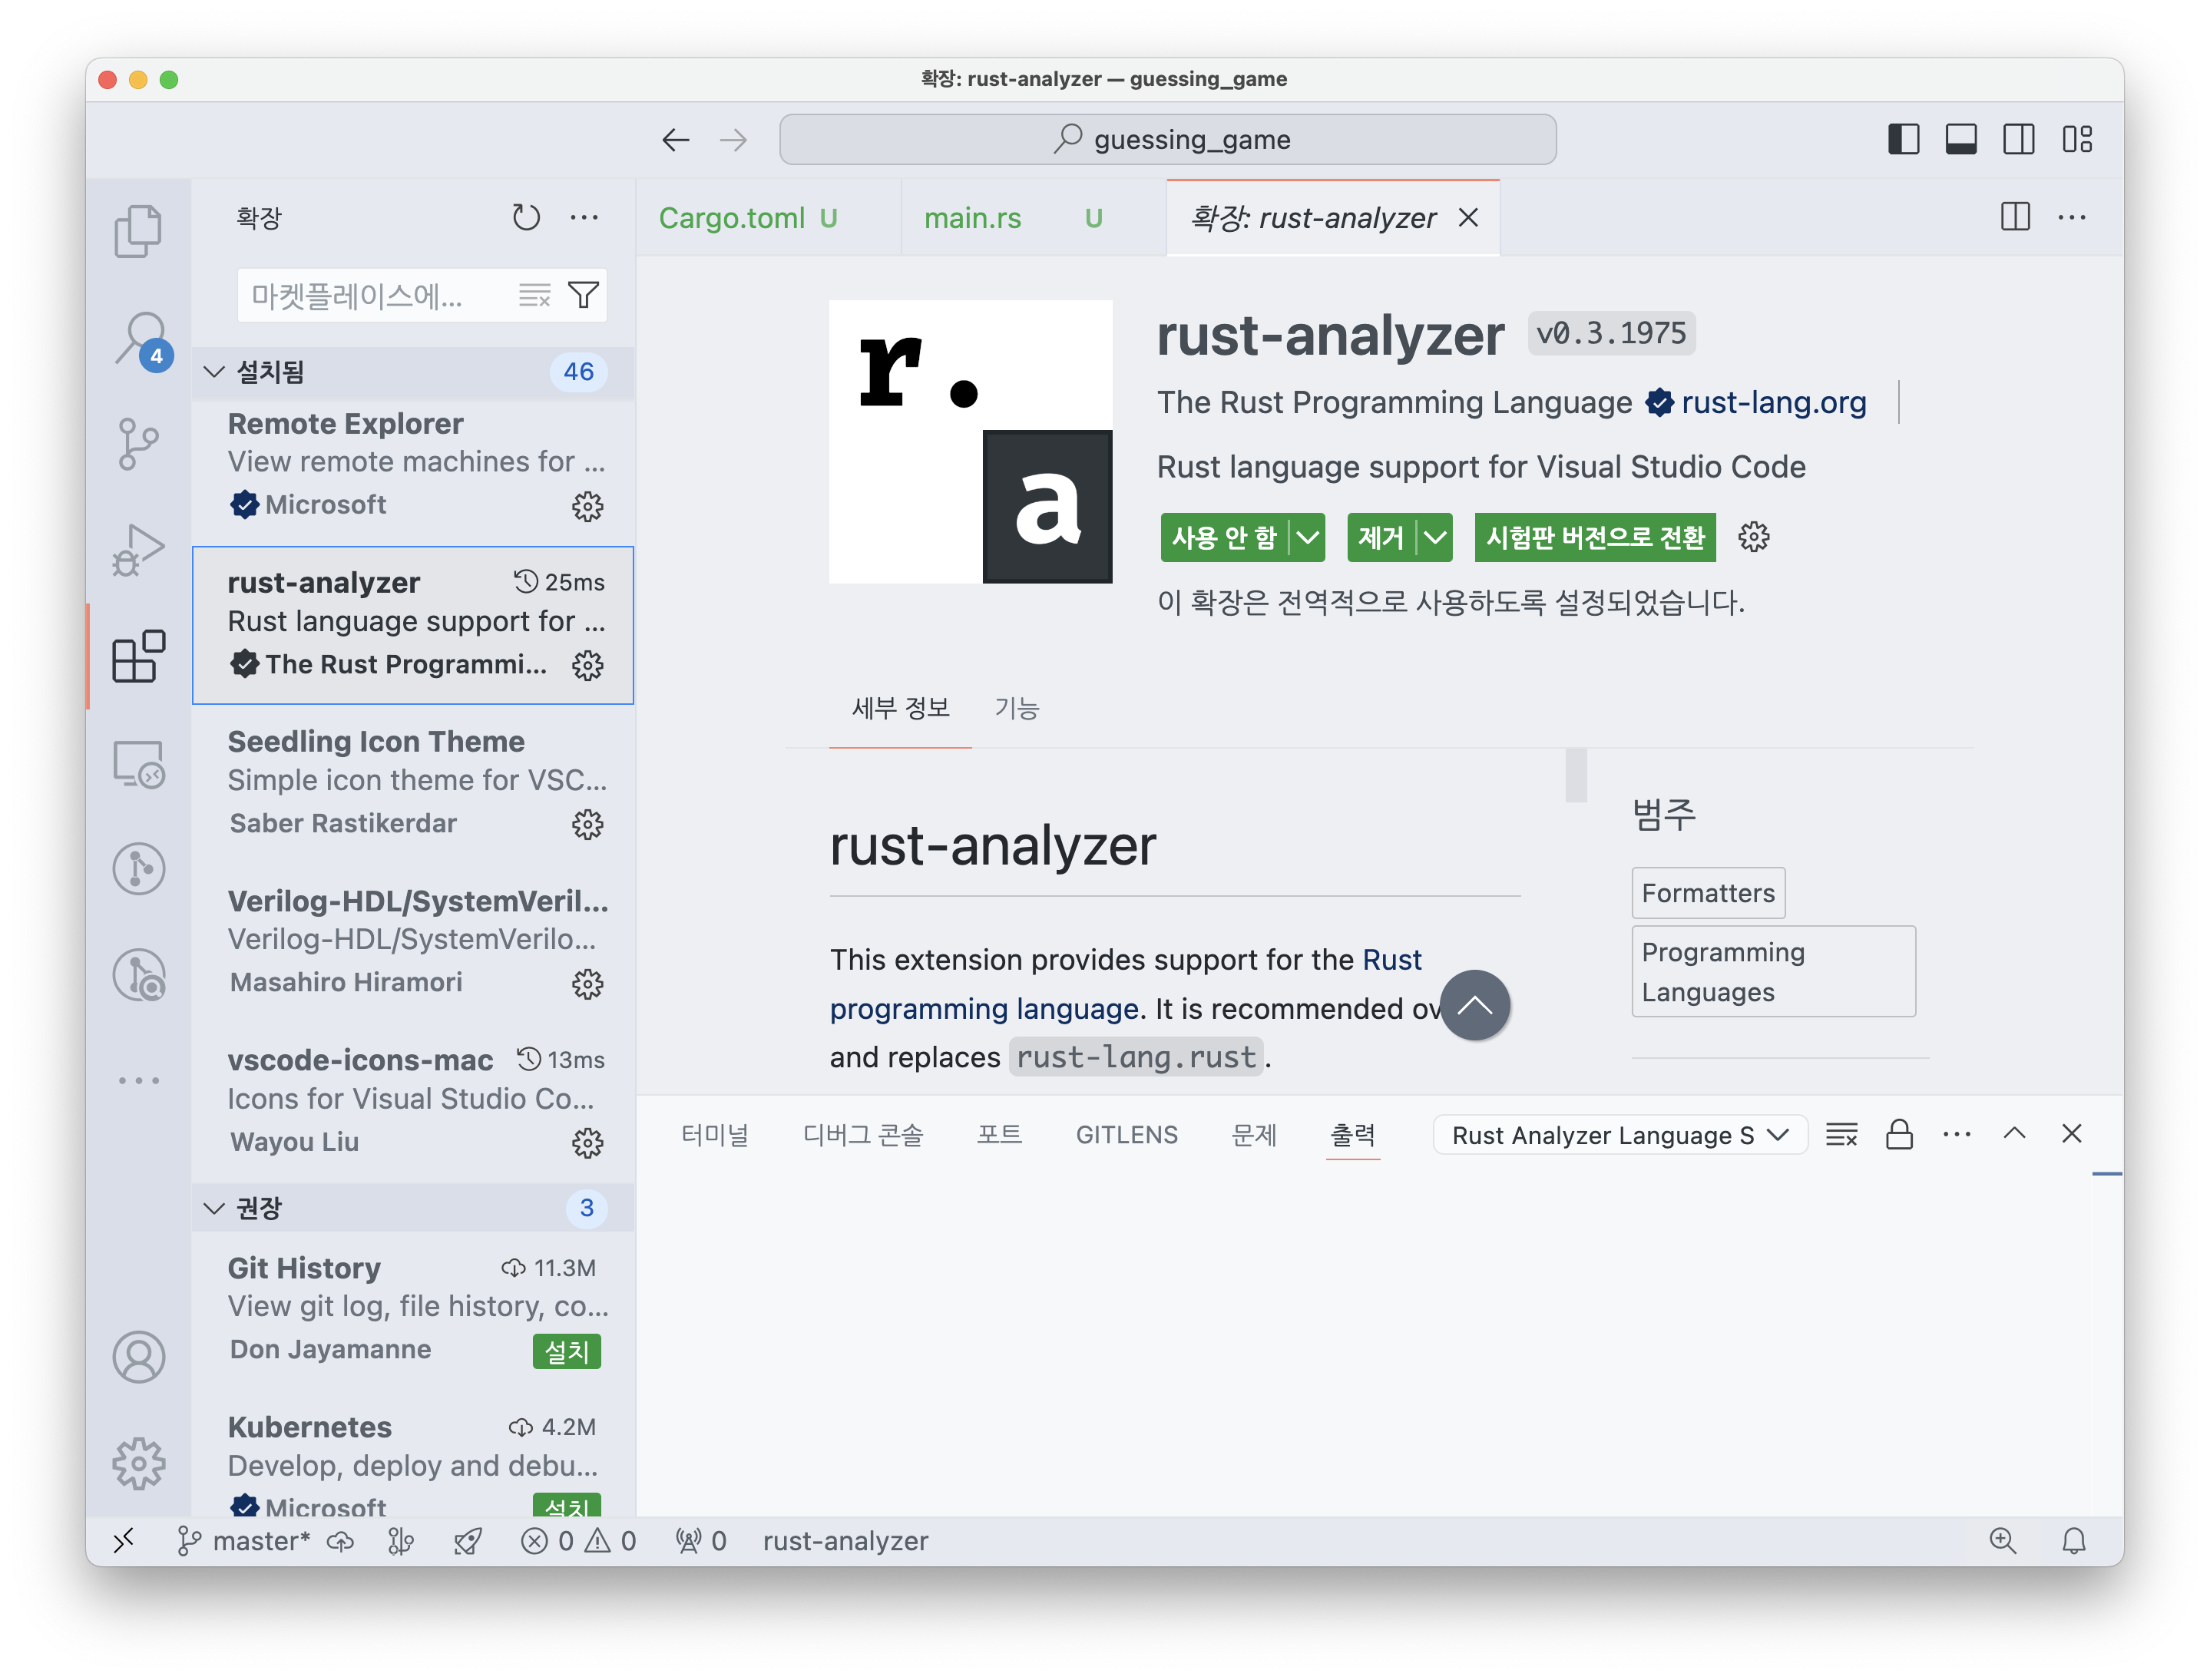This screenshot has width=2210, height=1680.
Task: Collapse the 권장 recommended section
Action: [x=413, y=1208]
